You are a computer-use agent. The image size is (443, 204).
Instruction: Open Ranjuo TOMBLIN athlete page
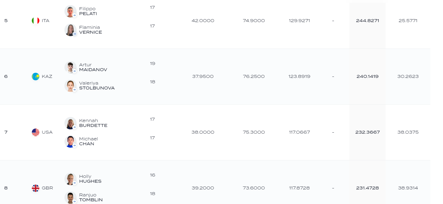[91, 198]
